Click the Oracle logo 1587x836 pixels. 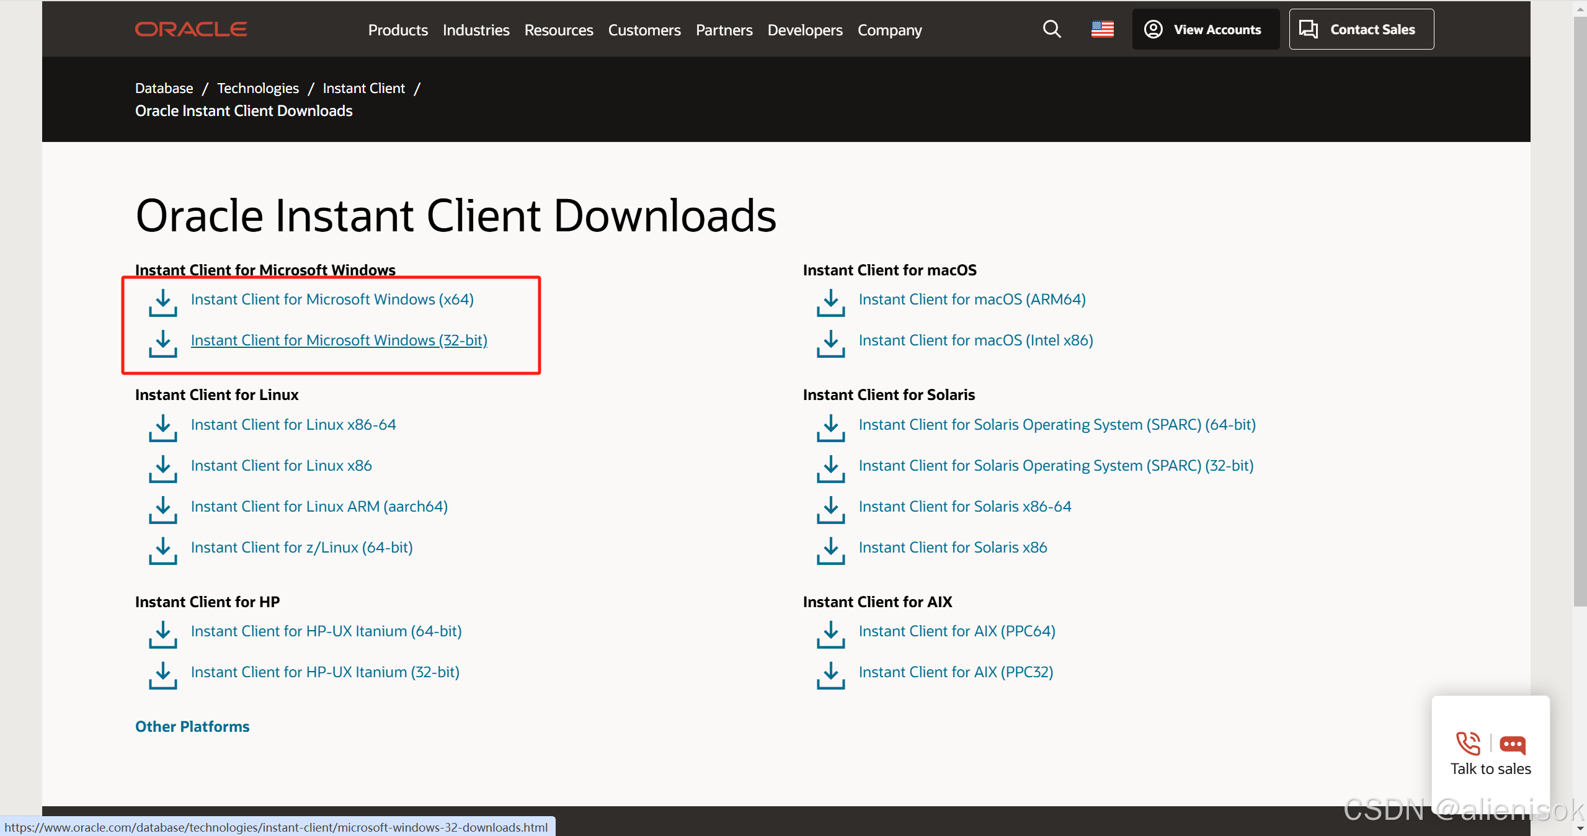click(190, 29)
